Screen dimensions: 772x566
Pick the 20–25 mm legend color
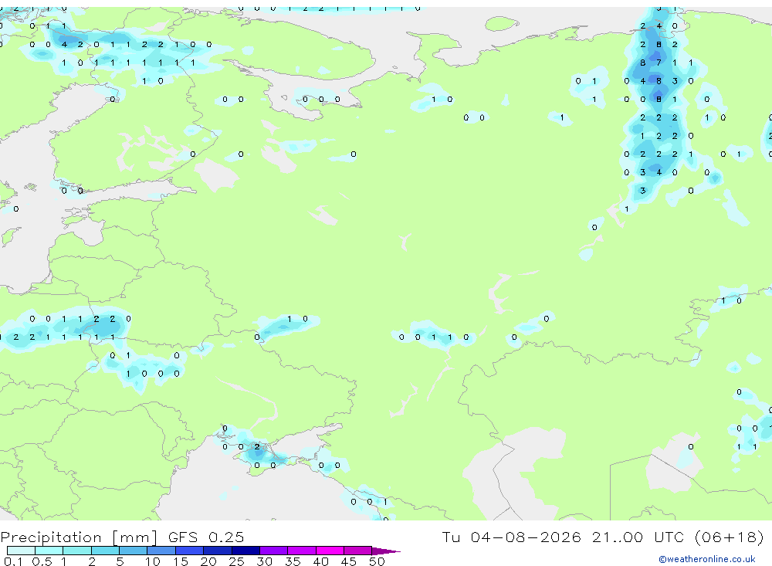click(218, 551)
